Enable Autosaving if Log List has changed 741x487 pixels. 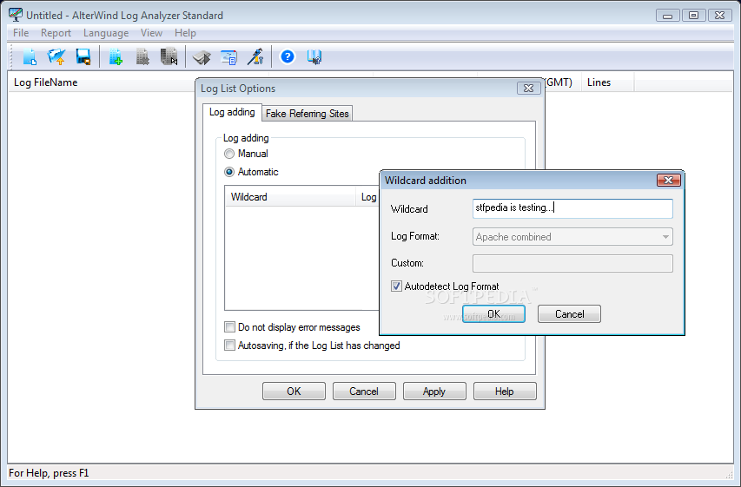coord(229,346)
